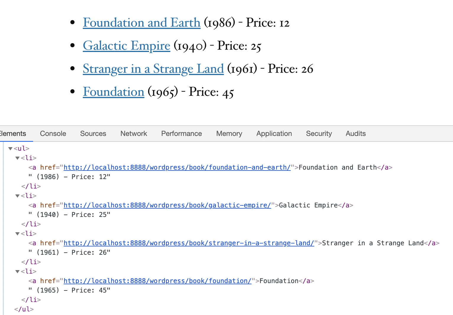
Task: Collapse the Galactic Empire <li> node
Action: tap(17, 196)
